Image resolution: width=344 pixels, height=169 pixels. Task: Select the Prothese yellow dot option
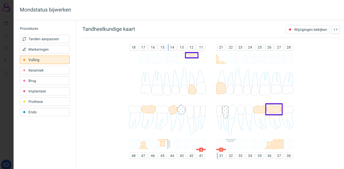point(45,102)
